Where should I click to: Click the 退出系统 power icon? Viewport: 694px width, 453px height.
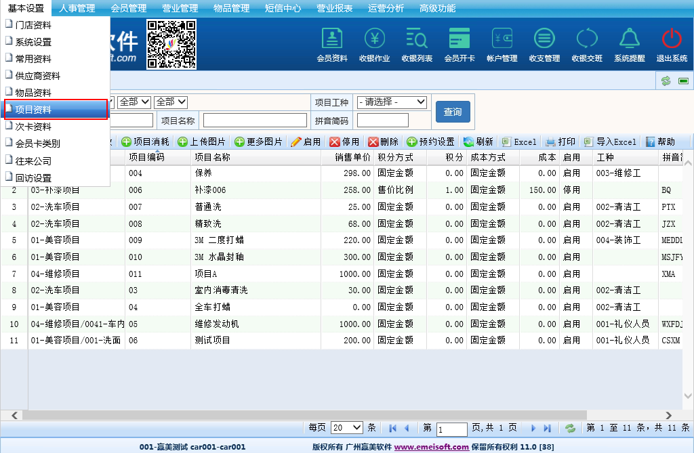[672, 39]
